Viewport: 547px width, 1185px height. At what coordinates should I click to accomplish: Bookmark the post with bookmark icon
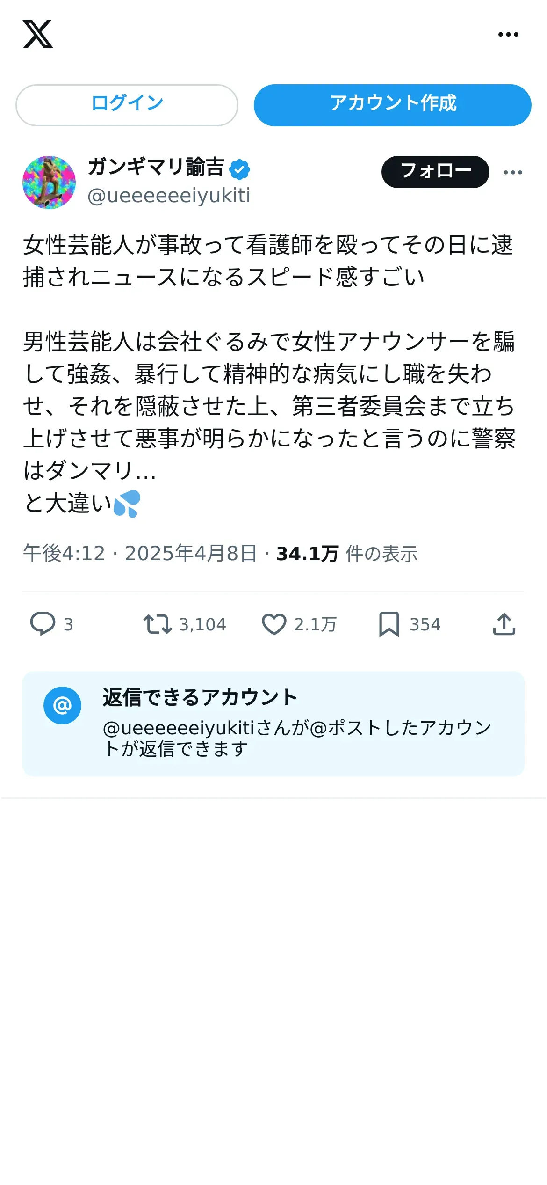[x=389, y=624]
